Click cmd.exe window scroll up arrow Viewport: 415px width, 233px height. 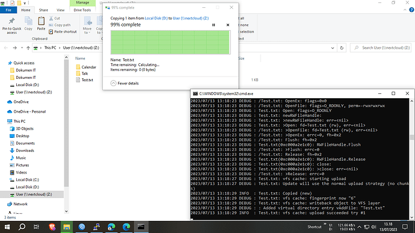tap(411, 101)
